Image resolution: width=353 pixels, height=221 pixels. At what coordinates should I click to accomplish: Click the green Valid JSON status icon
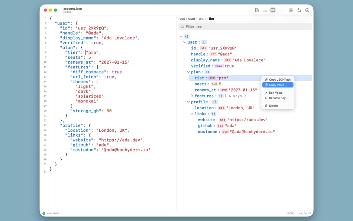pyautogui.click(x=44, y=213)
